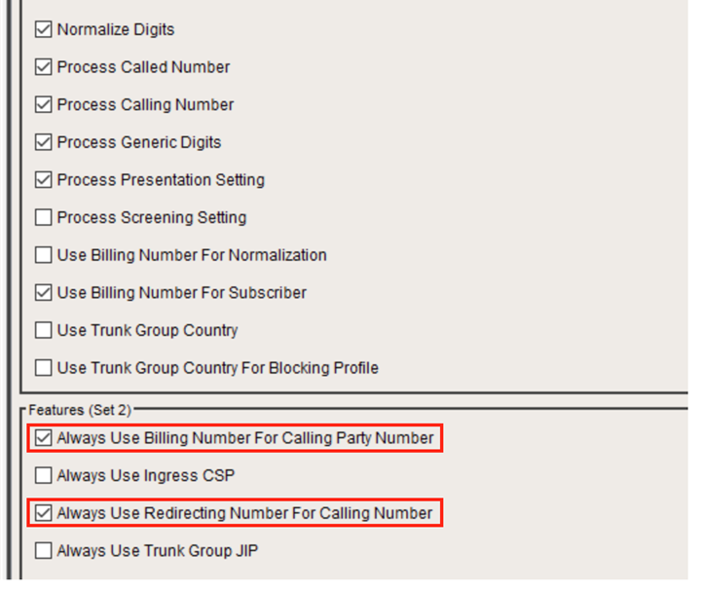Tick the Use Trunk Group Country box
701x590 pixels.
(43, 330)
